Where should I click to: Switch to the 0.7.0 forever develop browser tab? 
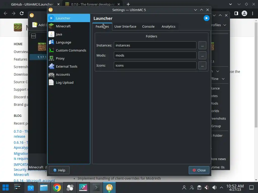click(x=92, y=4)
